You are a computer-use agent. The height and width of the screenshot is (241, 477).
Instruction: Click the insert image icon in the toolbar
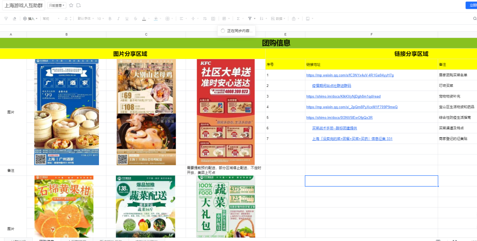(307, 19)
